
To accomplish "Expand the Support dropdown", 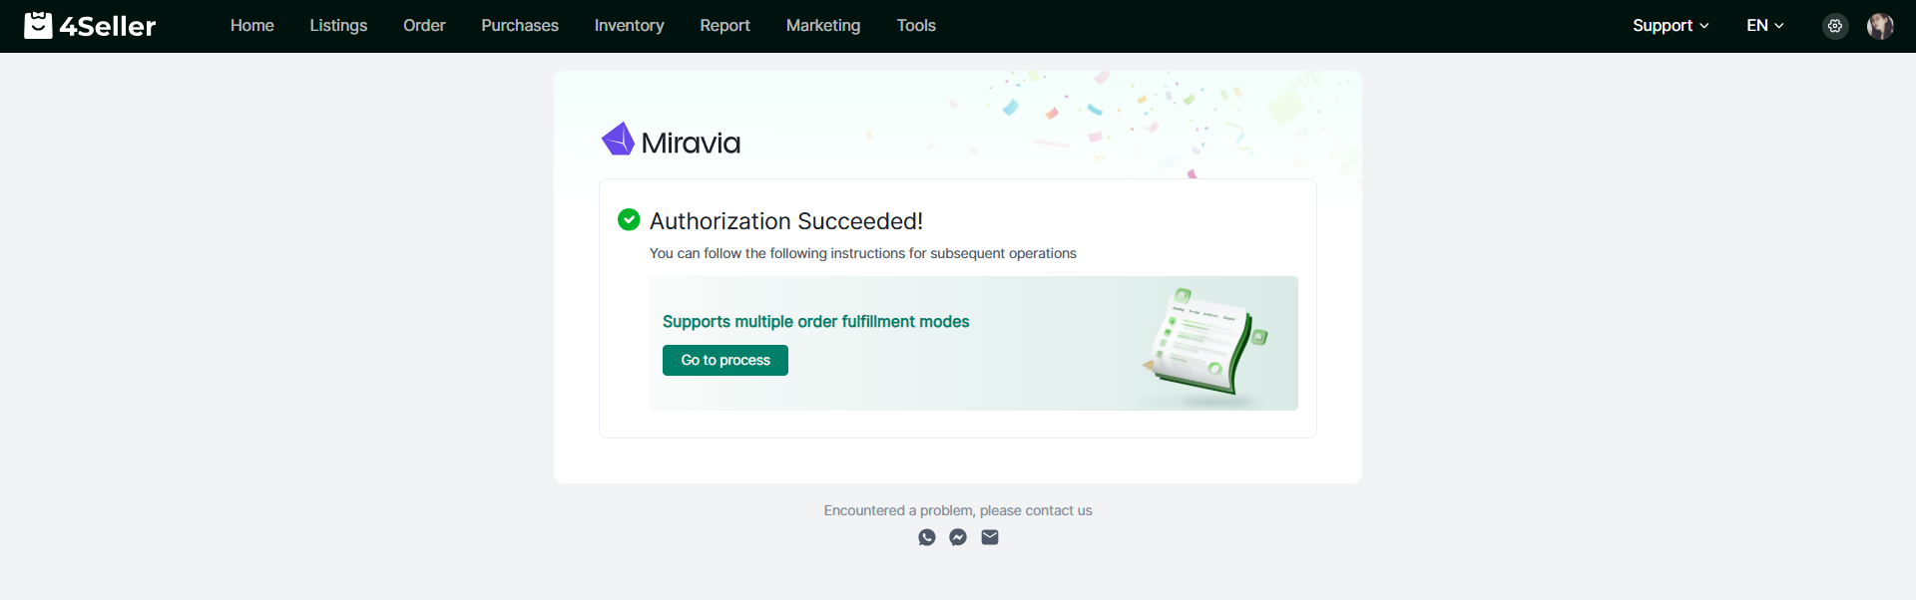I will tap(1671, 26).
